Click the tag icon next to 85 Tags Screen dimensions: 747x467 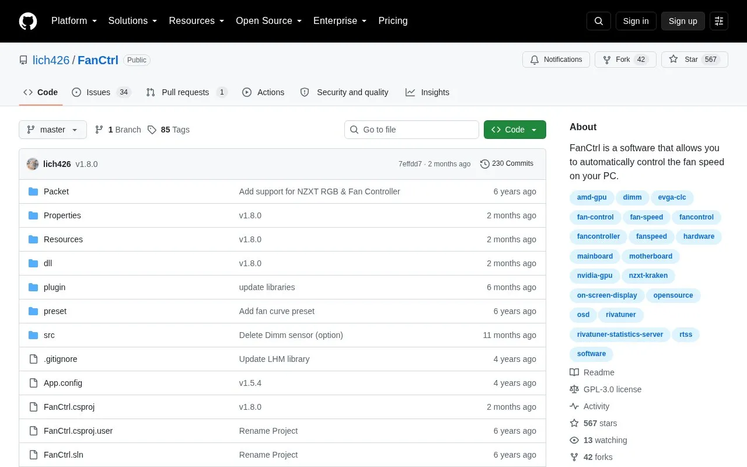(x=152, y=130)
